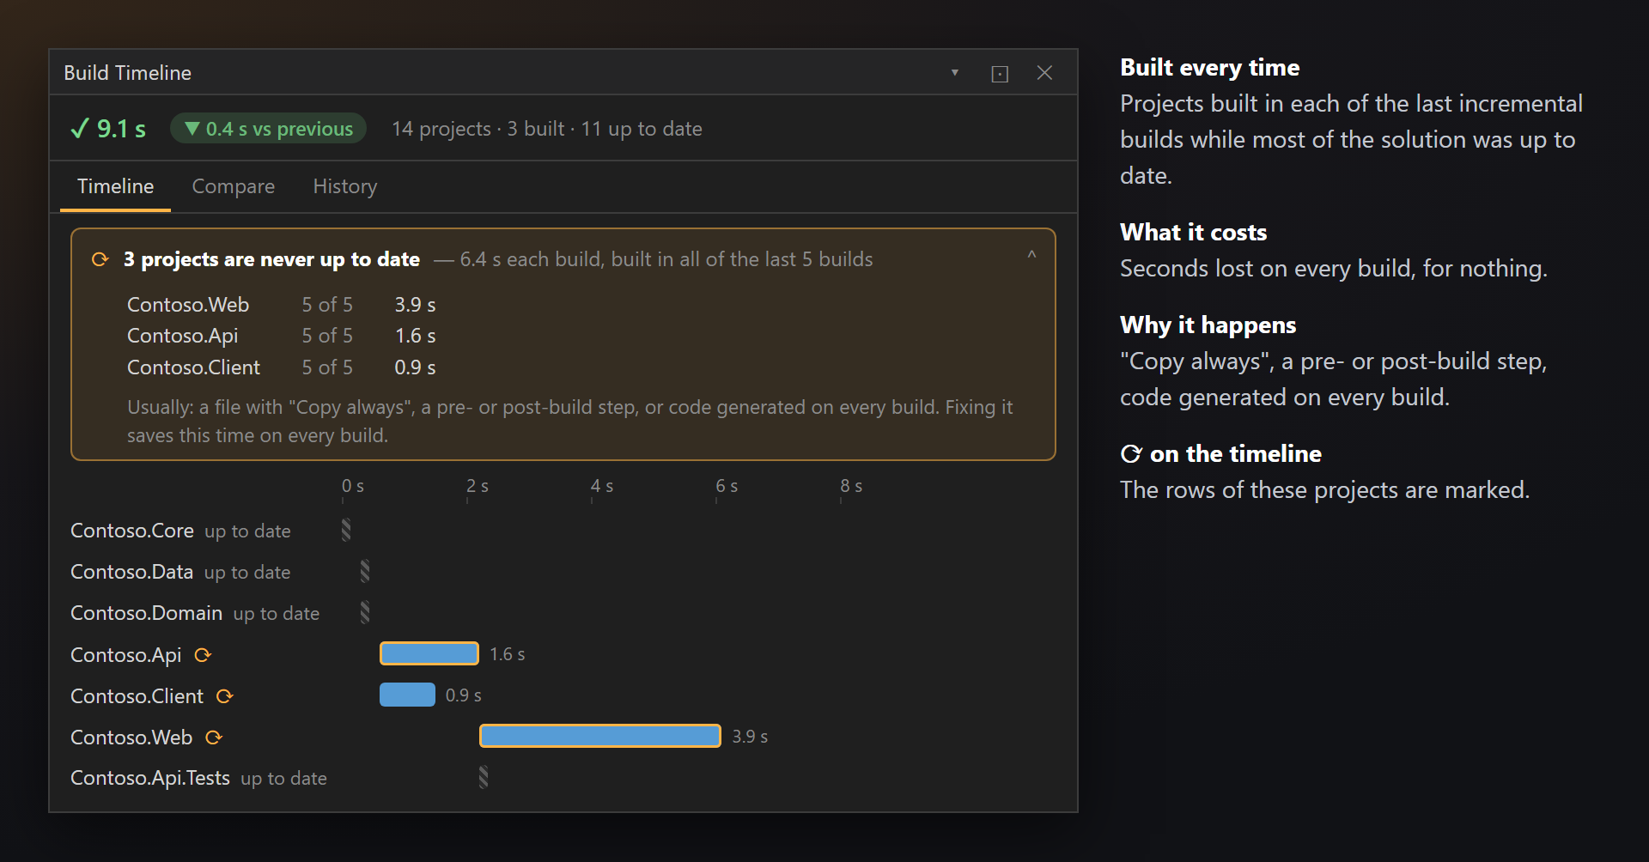Select the Contoso.Client 0.9 s timeline bar

(x=408, y=695)
